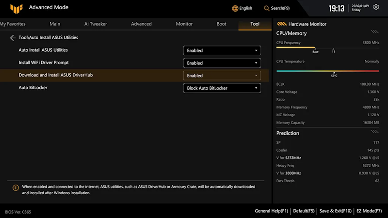Viewport: 388px width, 218px height.
Task: Click Save & Exit(F10)
Action: 335,211
